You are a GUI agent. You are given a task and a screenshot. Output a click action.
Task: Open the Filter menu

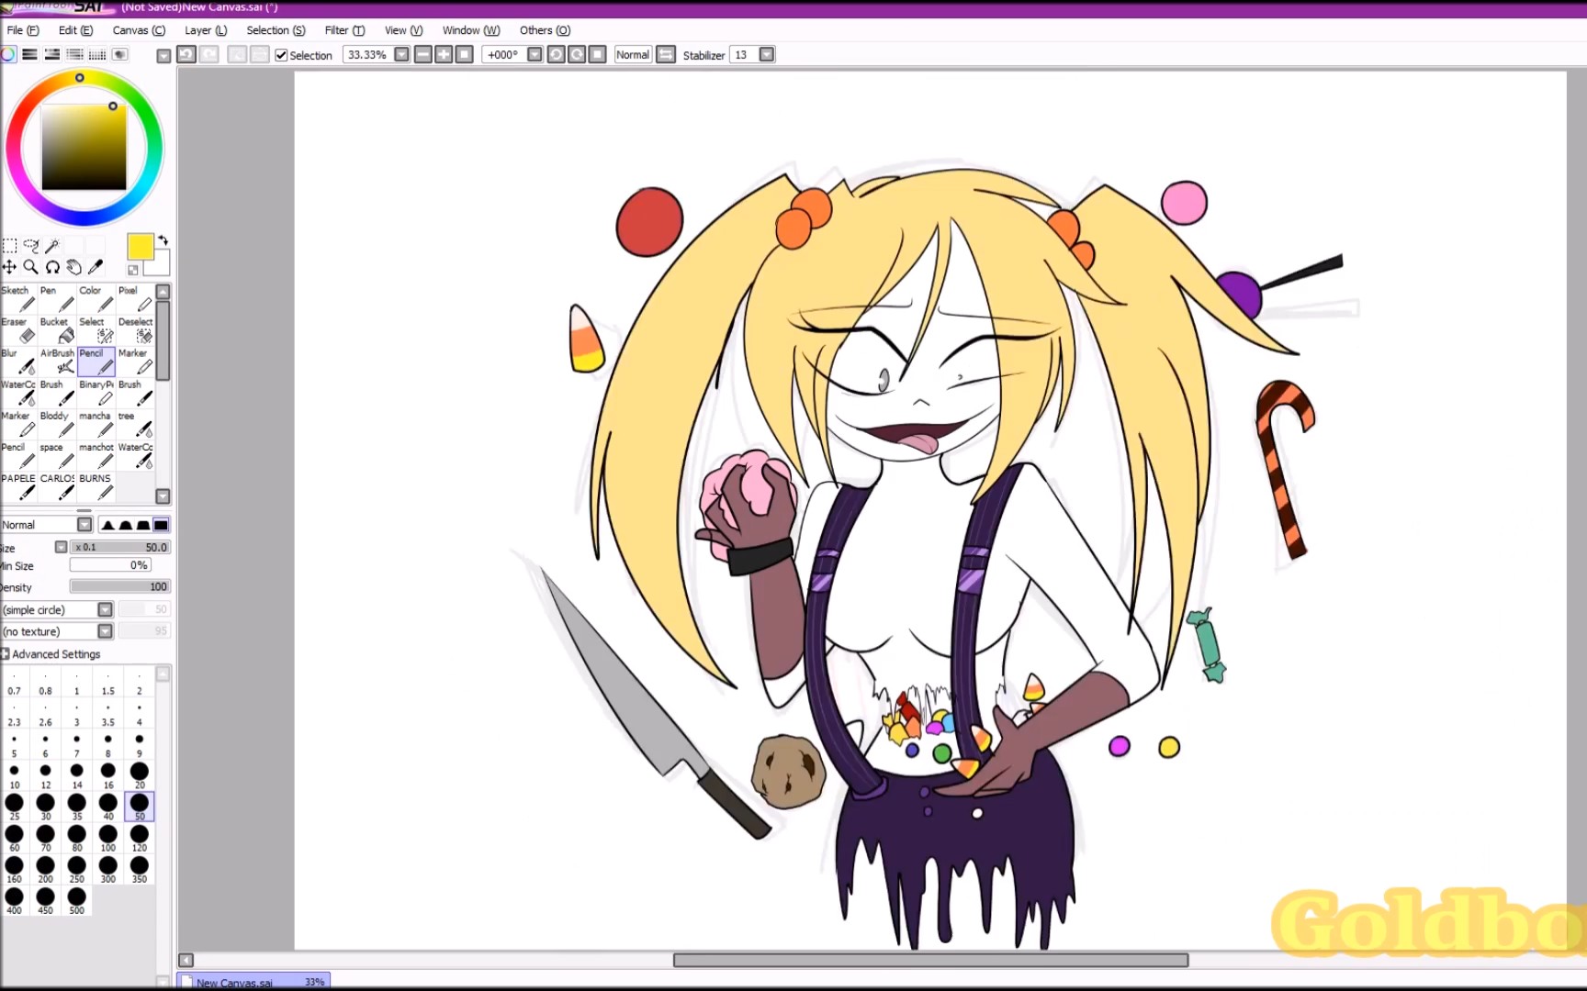[x=344, y=30]
